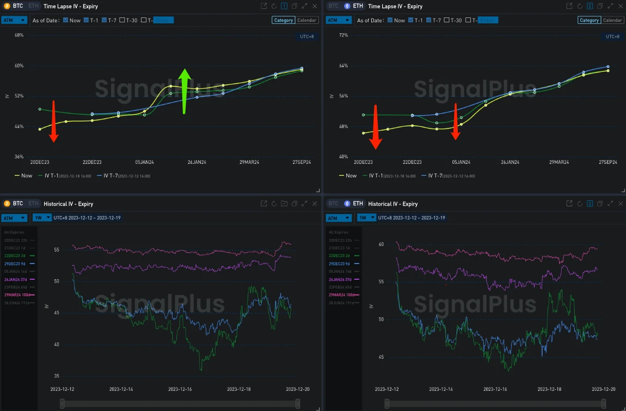Screen dimensions: 626x411
Task: Open the 1W period dropdown in BTC Historical IV
Action: pyautogui.click(x=40, y=218)
